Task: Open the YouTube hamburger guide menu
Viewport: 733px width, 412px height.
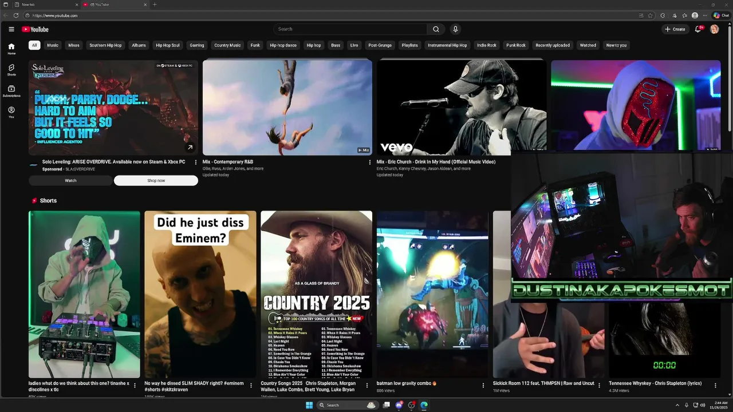Action: coord(11,29)
